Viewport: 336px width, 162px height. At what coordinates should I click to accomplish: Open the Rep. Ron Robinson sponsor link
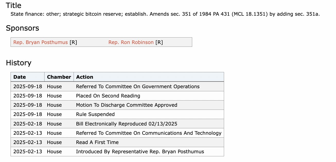(131, 42)
